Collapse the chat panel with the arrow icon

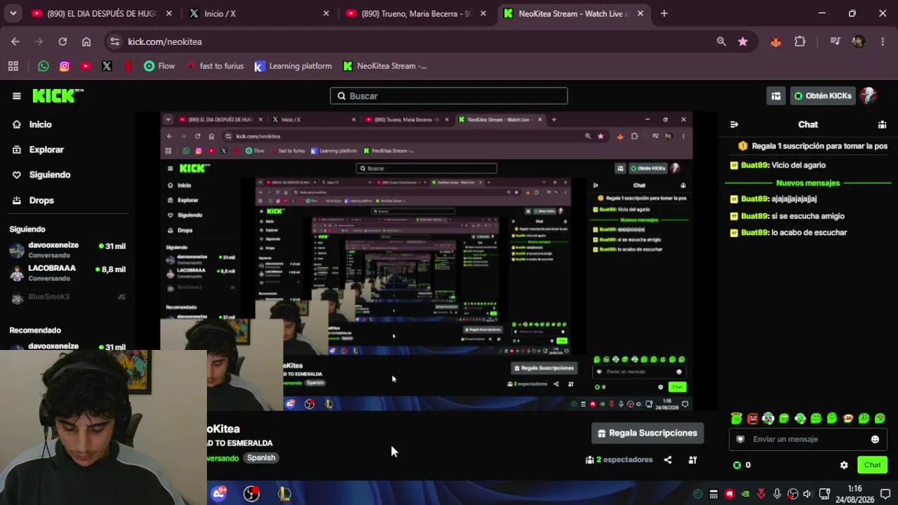click(734, 124)
